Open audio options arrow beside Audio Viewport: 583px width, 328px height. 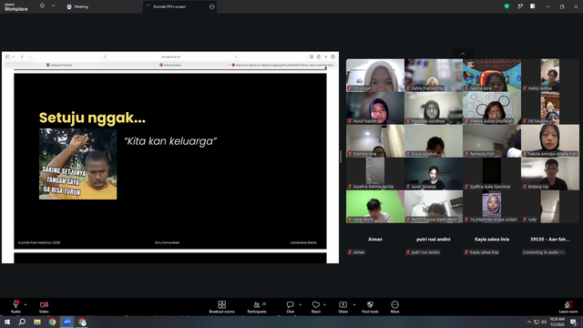26,304
